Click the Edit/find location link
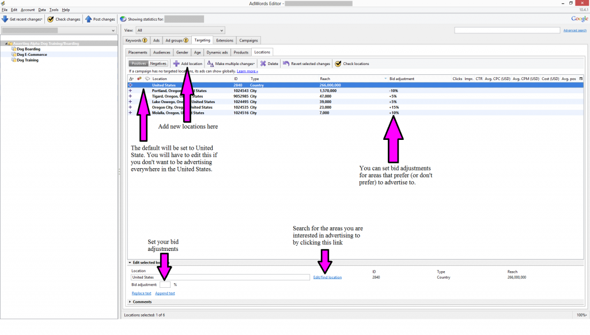The width and height of the screenshot is (590, 335). 327,277
